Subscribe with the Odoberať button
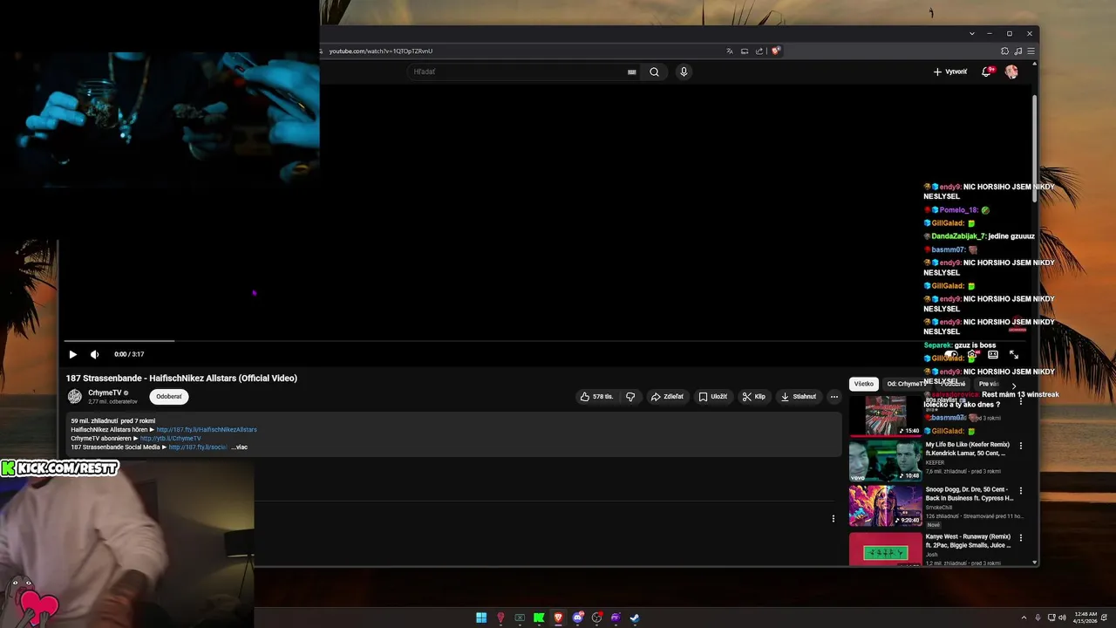Screen dimensions: 1116x628 (169, 397)
